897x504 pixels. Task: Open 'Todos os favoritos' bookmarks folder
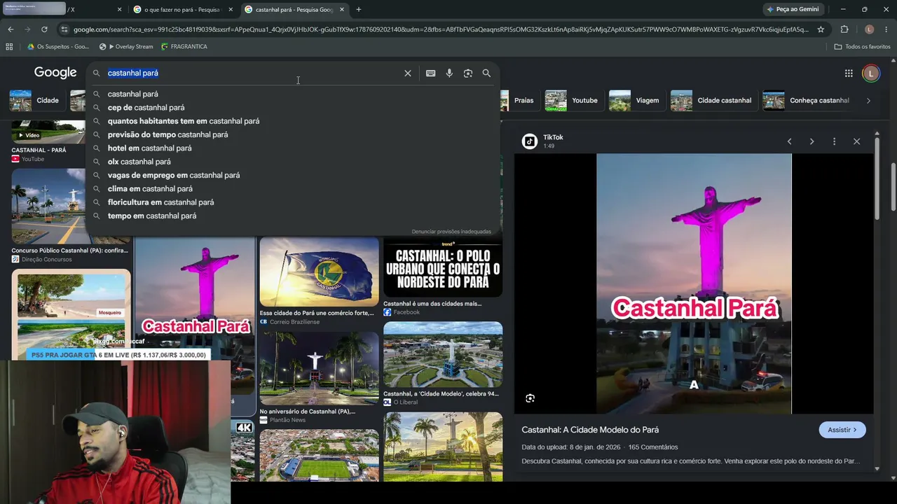click(862, 46)
